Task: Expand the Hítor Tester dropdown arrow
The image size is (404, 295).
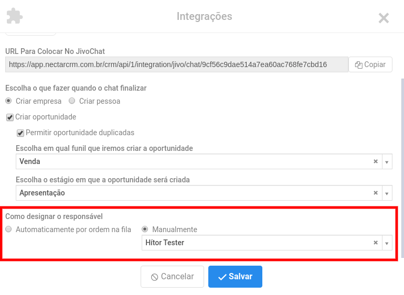Action: point(387,243)
